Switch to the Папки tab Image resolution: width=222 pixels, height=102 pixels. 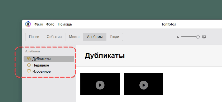pyautogui.click(x=34, y=37)
